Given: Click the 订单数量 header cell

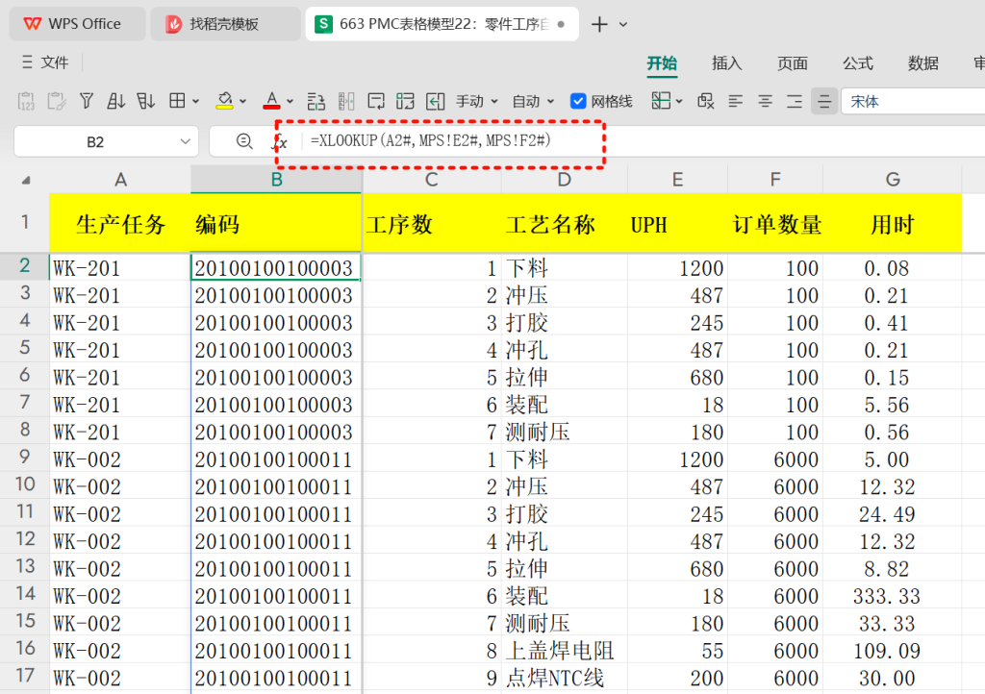Looking at the screenshot, I should pyautogui.click(x=775, y=223).
